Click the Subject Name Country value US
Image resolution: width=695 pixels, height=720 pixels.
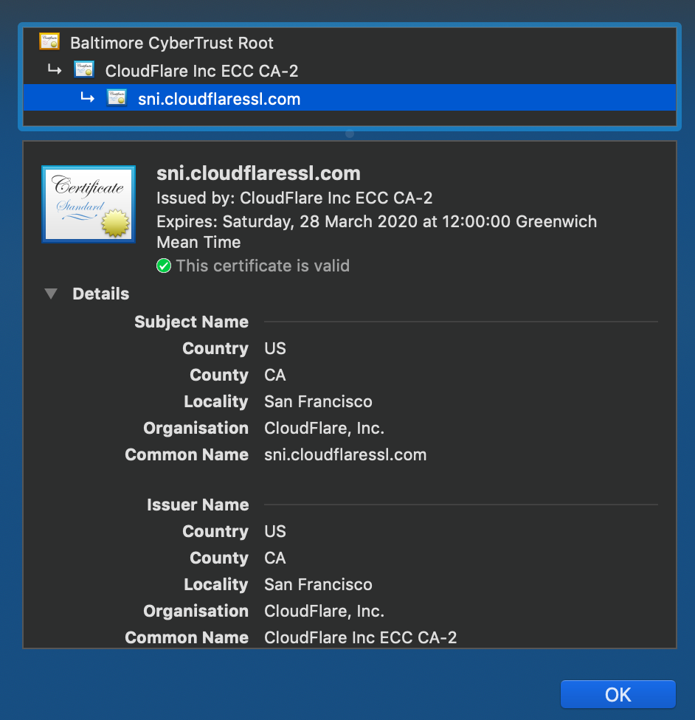tap(275, 348)
